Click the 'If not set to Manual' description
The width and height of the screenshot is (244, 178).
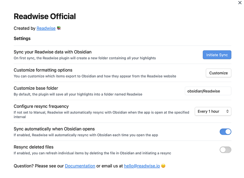tap(101, 114)
